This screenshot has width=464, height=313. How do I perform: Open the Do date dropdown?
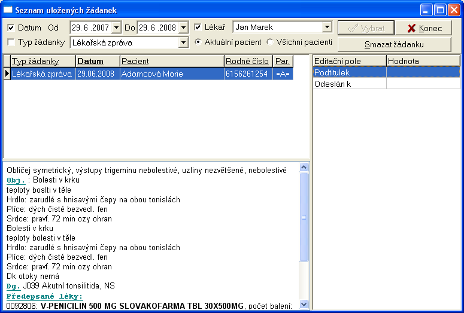(x=183, y=28)
